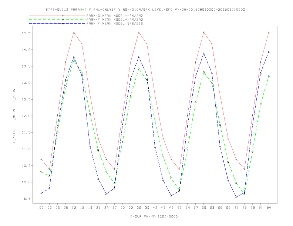The height and width of the screenshot is (226, 293).
Task: Click x-axis tick label 66
Action: click(220, 208)
